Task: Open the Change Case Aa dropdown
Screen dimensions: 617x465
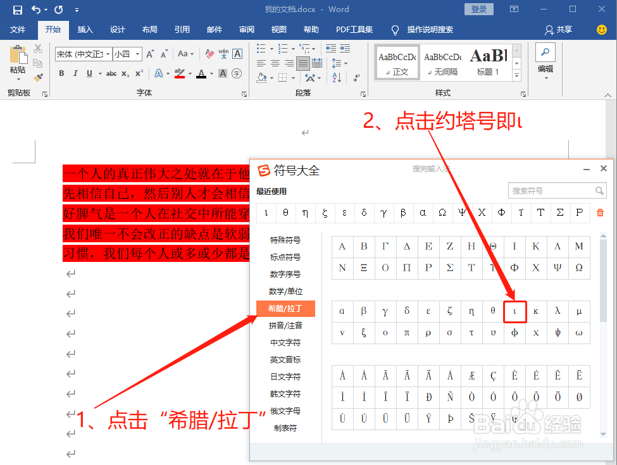Action: coord(185,54)
